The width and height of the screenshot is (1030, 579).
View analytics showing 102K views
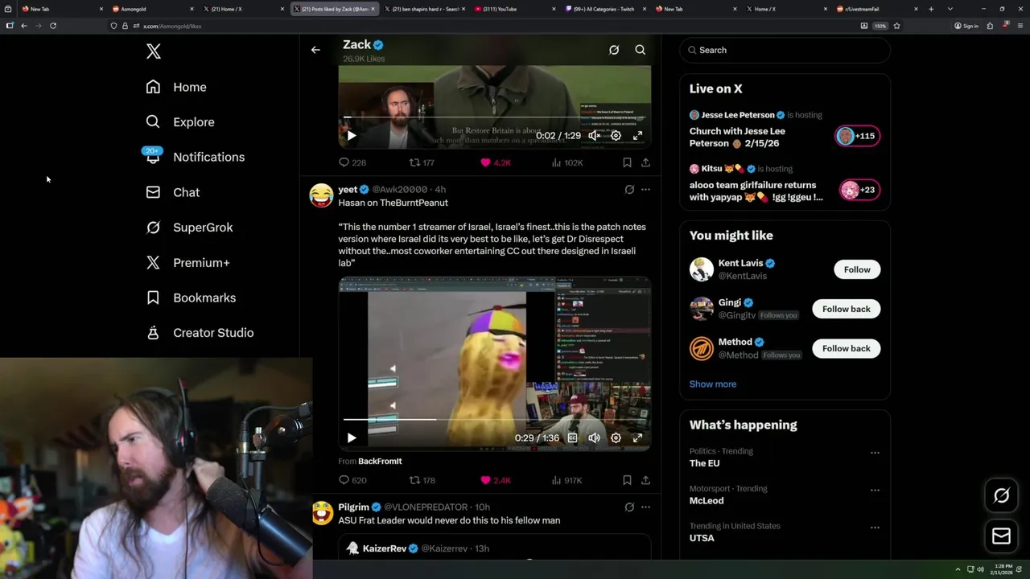(566, 162)
